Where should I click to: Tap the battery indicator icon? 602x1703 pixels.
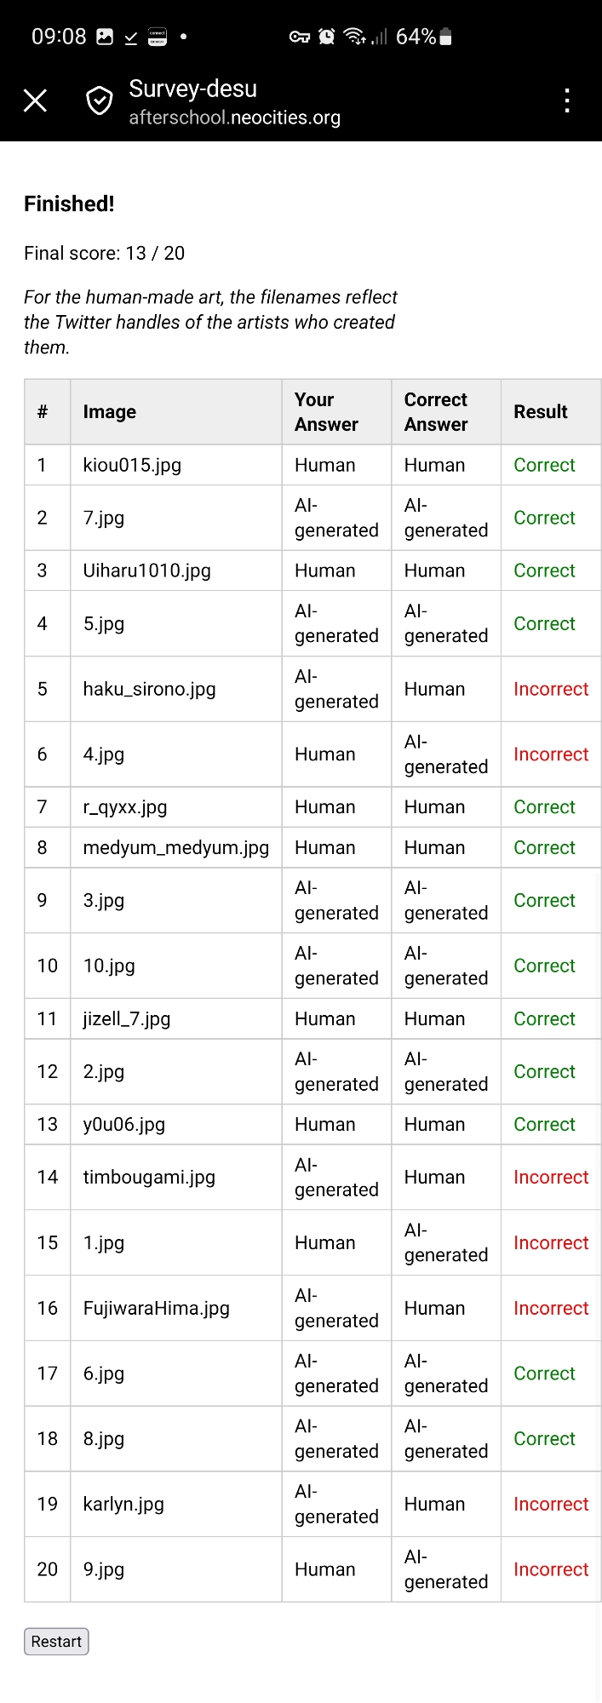[446, 37]
